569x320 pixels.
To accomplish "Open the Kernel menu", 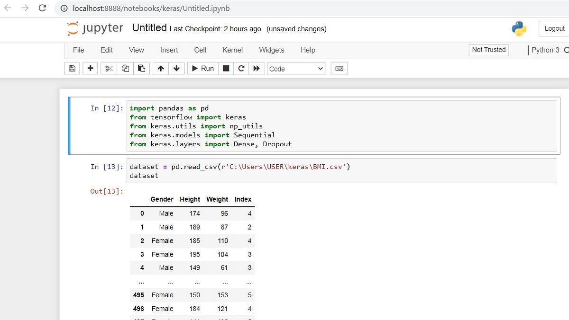I will click(232, 50).
